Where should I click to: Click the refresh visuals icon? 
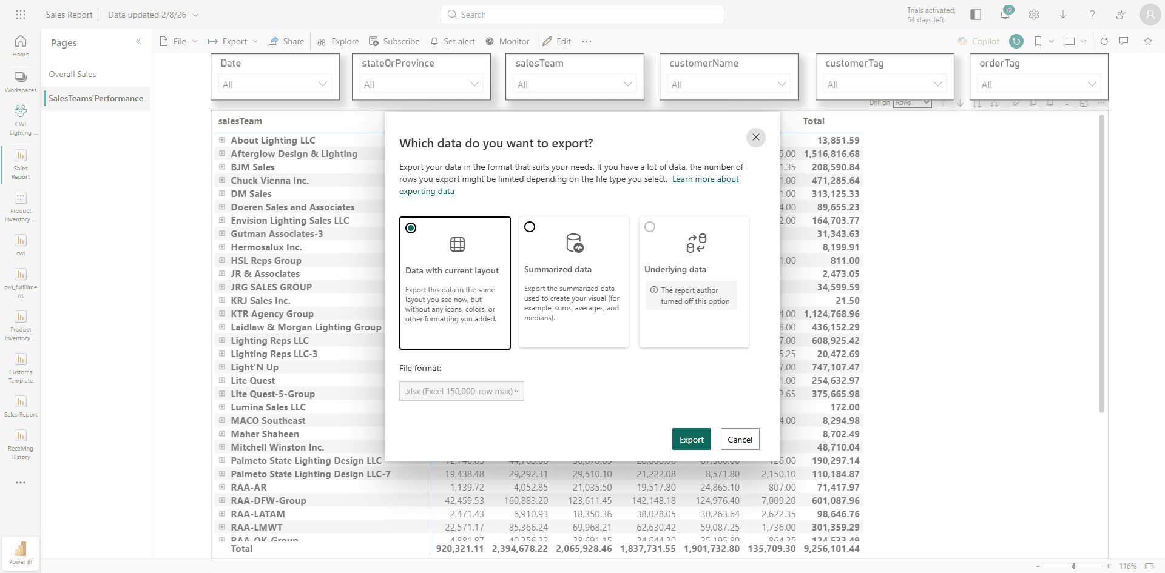pos(1104,41)
